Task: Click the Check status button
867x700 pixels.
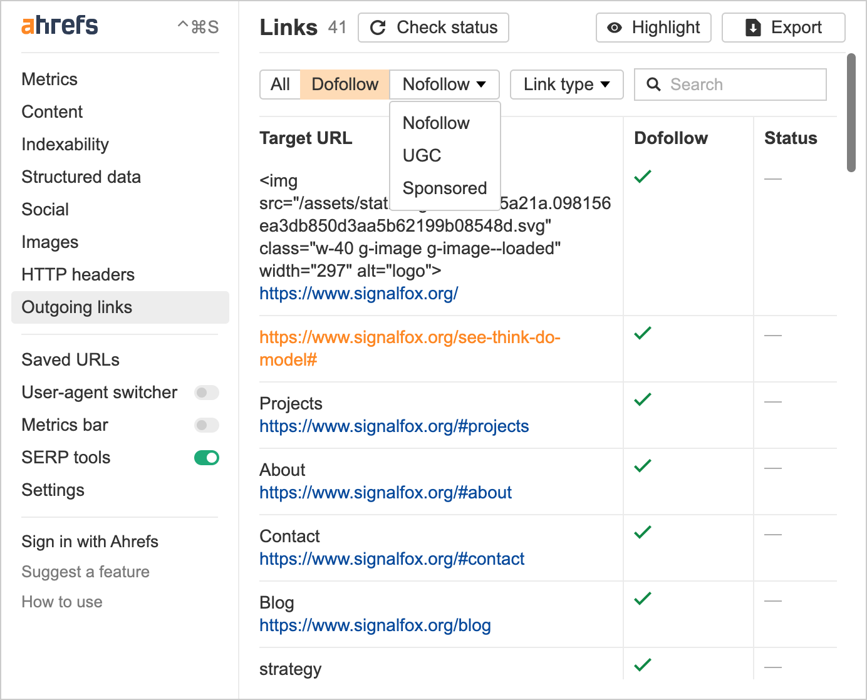Action: point(433,28)
